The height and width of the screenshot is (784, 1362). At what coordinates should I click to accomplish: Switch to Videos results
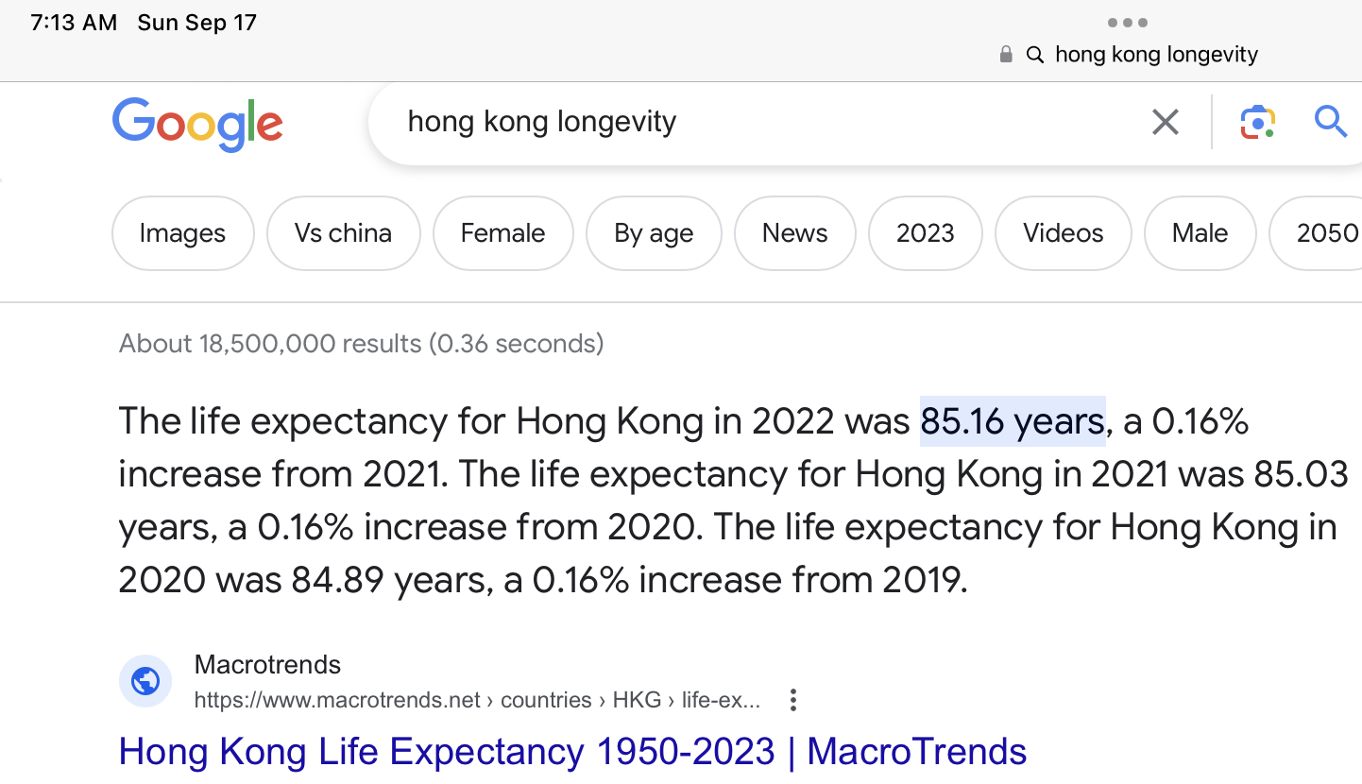pyautogui.click(x=1063, y=233)
